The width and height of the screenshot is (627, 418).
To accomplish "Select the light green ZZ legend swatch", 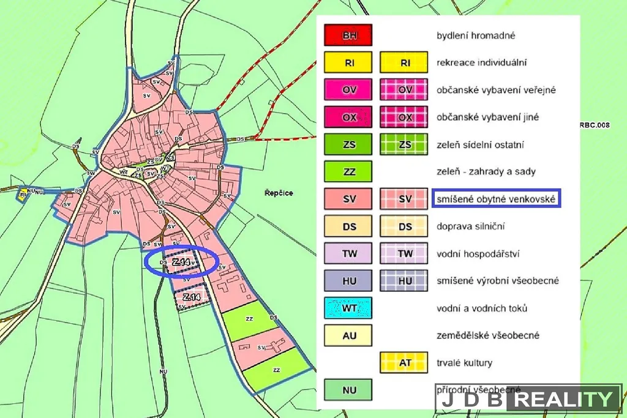I will pos(349,172).
